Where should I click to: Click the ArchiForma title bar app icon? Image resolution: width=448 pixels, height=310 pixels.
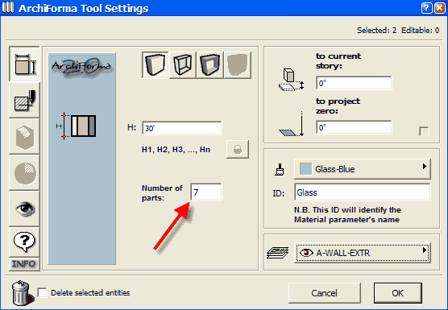pos(8,8)
